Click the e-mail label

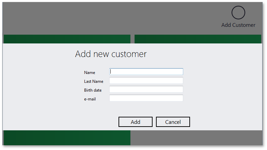pos(90,99)
